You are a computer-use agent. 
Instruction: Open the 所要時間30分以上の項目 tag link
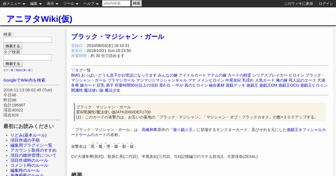pos(136,85)
